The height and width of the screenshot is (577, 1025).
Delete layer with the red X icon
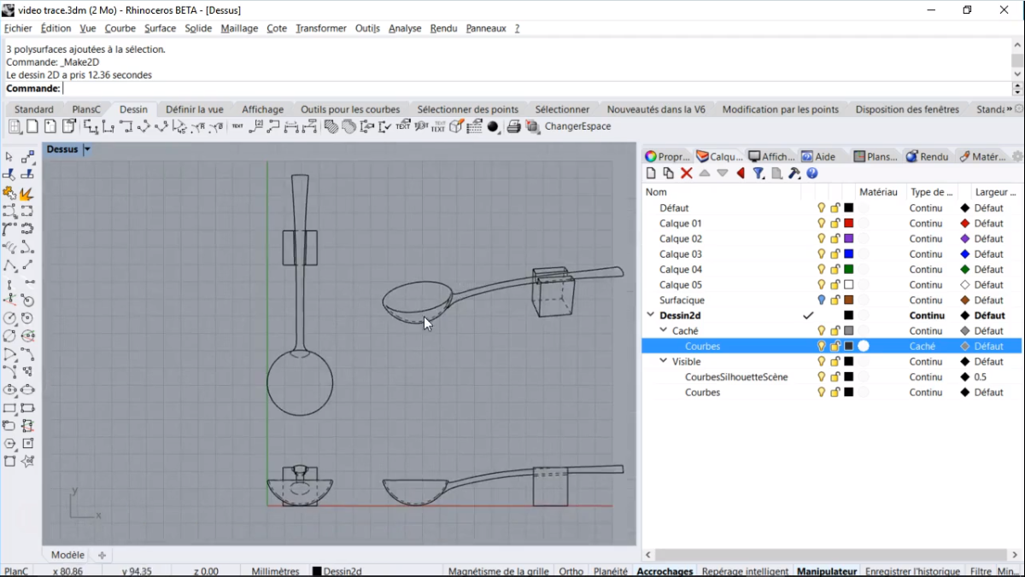(x=686, y=173)
